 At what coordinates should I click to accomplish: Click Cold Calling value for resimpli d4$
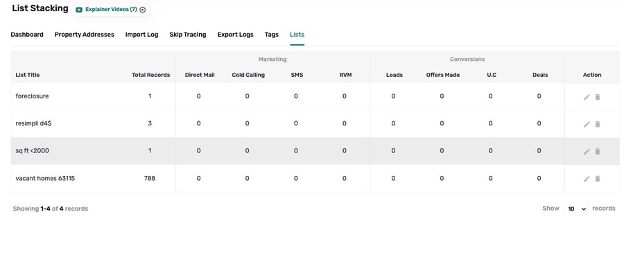pyautogui.click(x=247, y=123)
